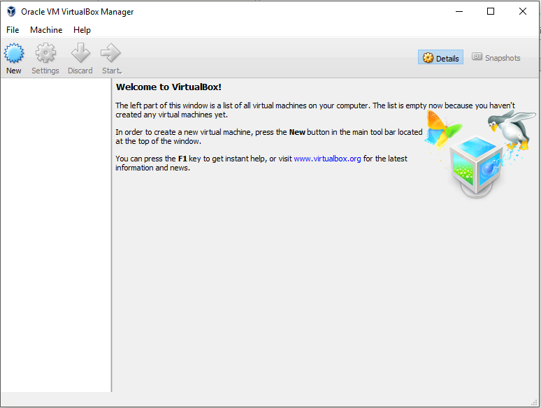Switch to the Details view
Viewport: 541px width, 408px height.
(x=440, y=58)
